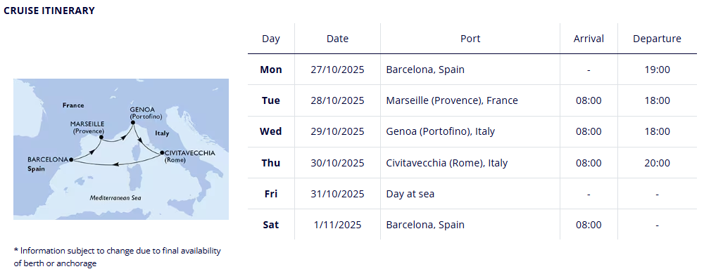Select the Port column header
The height and width of the screenshot is (269, 704).
pos(470,39)
